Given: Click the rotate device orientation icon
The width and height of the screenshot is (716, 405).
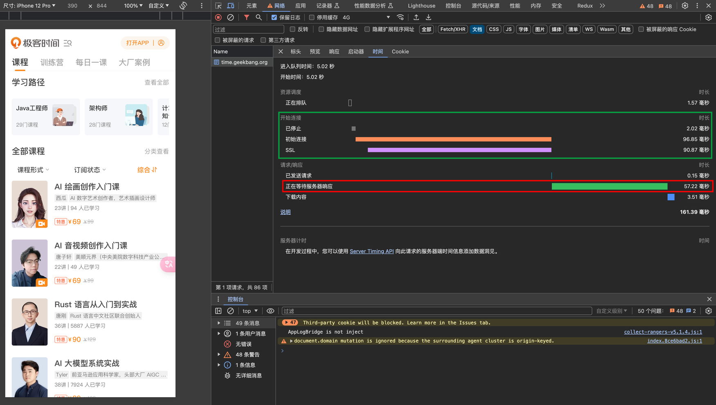Looking at the screenshot, I should [x=183, y=6].
